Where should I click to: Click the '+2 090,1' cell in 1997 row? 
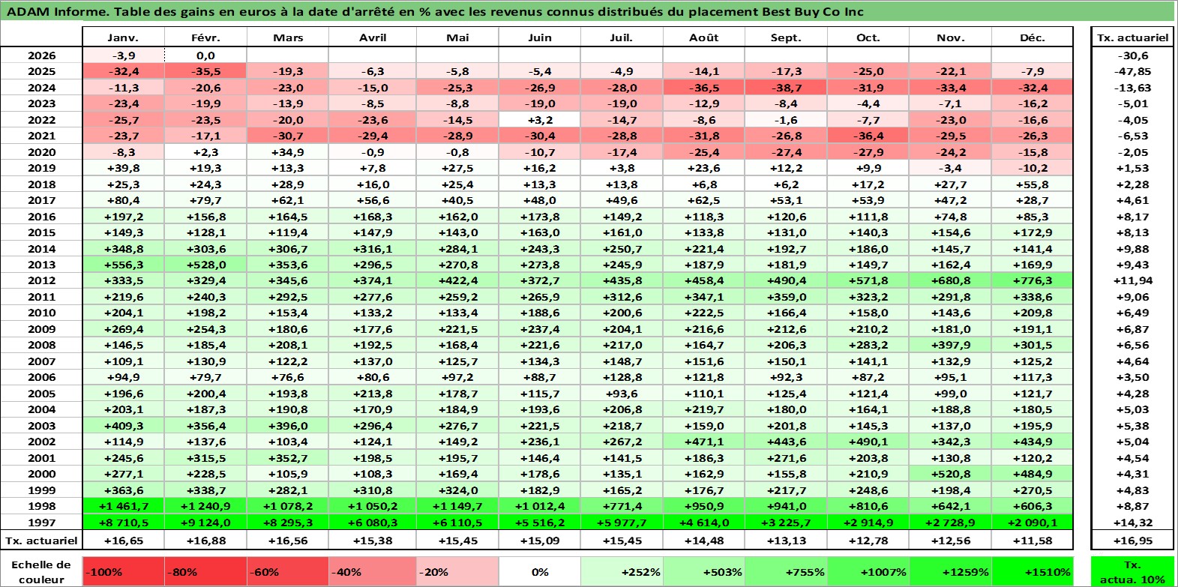1032,523
